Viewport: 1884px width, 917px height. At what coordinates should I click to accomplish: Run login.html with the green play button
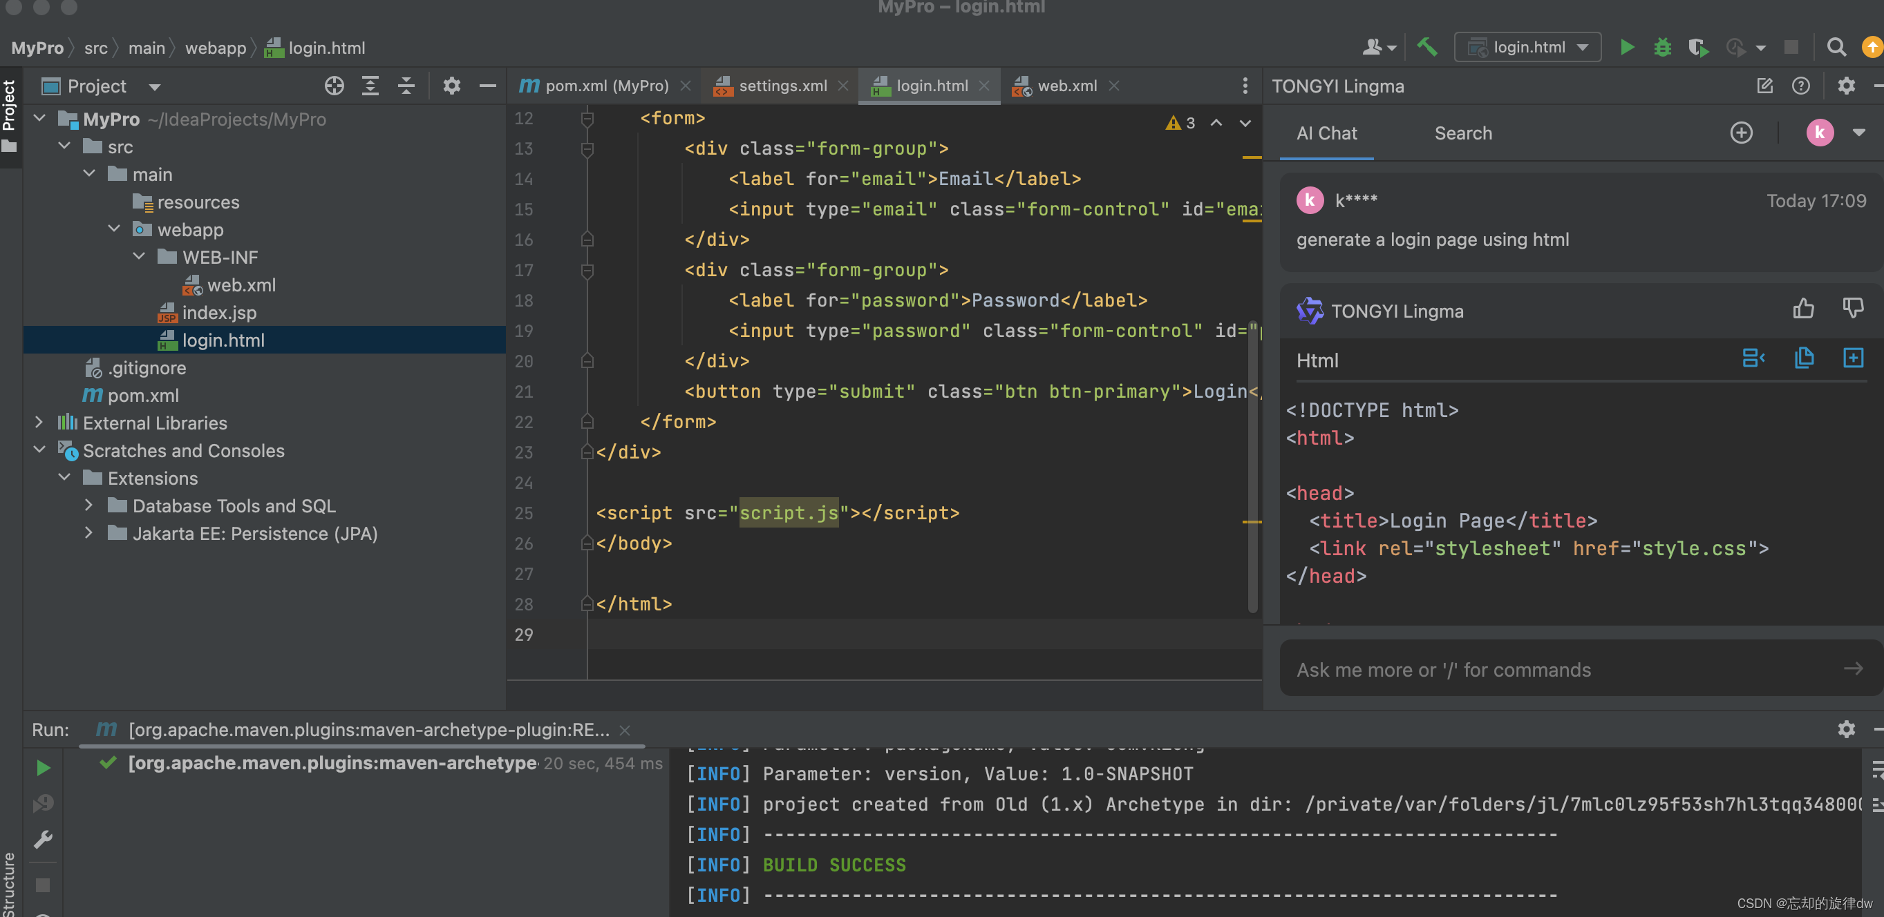tap(1627, 48)
